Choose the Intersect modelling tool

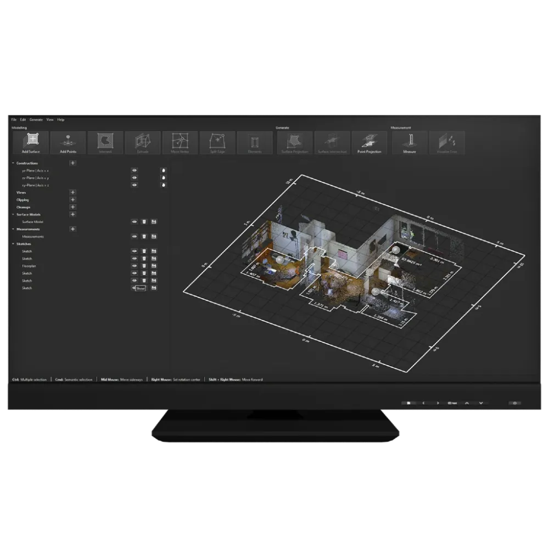click(105, 143)
